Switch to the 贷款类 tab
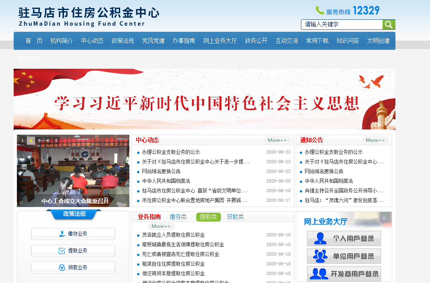Screen dimensions: 430x283 pyautogui.click(x=235, y=217)
